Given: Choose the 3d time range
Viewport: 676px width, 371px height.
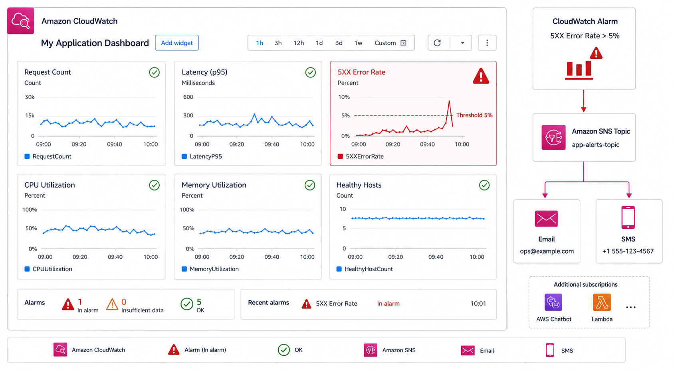Looking at the screenshot, I should (x=339, y=43).
